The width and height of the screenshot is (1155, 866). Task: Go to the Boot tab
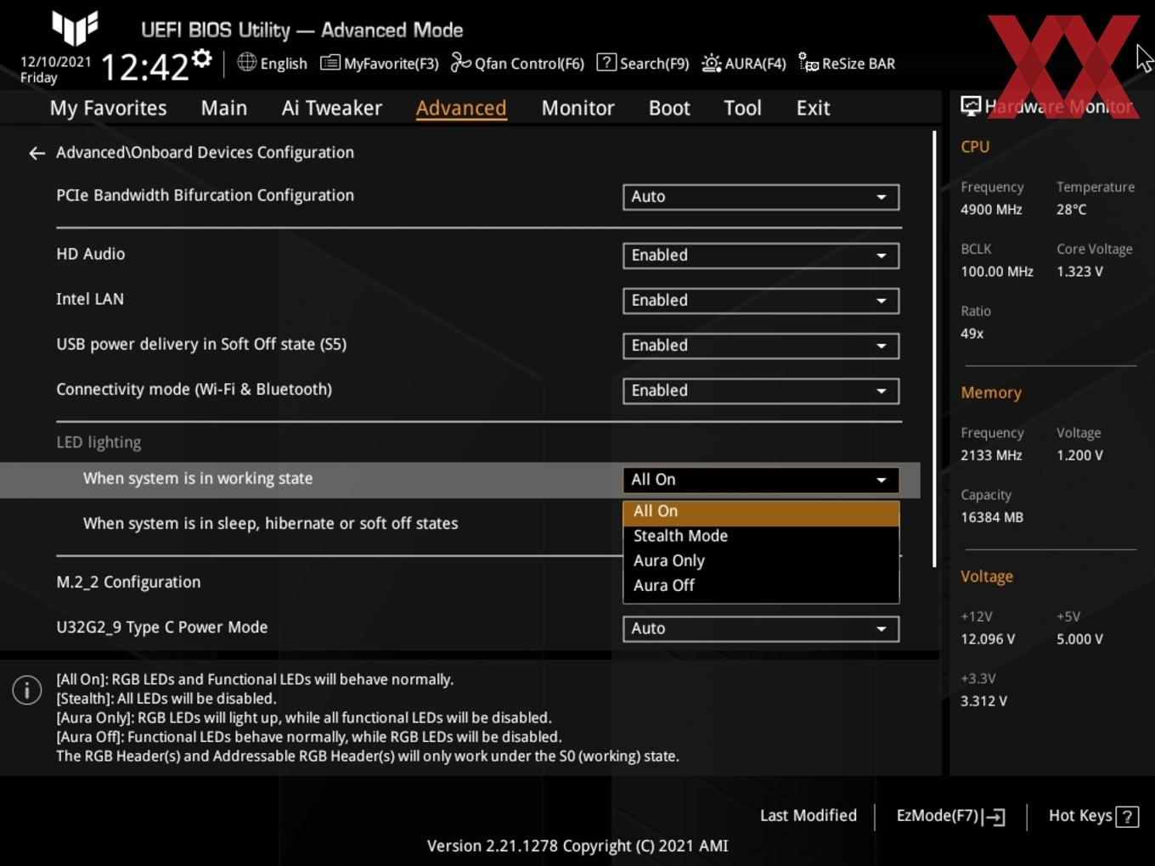coord(669,108)
